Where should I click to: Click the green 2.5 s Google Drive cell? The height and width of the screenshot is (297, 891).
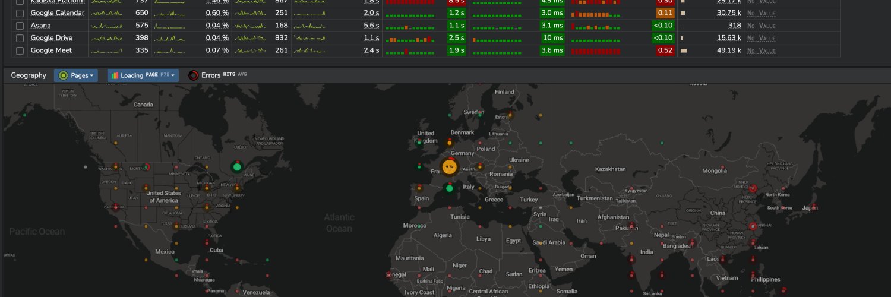pos(457,38)
